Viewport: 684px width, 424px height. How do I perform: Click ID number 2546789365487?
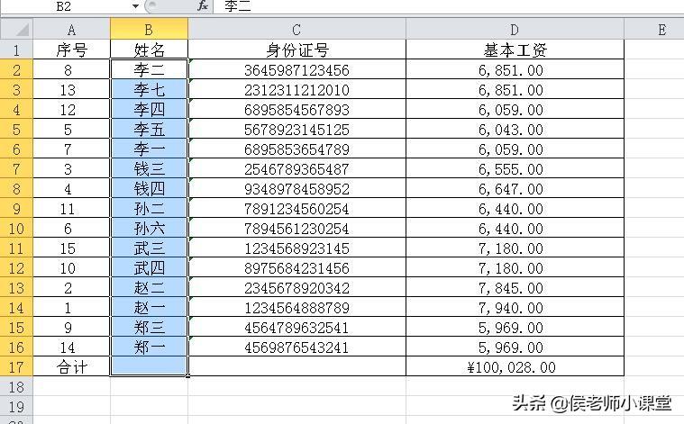tap(296, 169)
